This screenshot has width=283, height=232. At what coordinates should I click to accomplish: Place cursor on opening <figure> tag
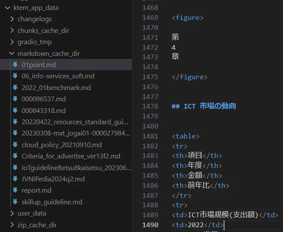188,18
